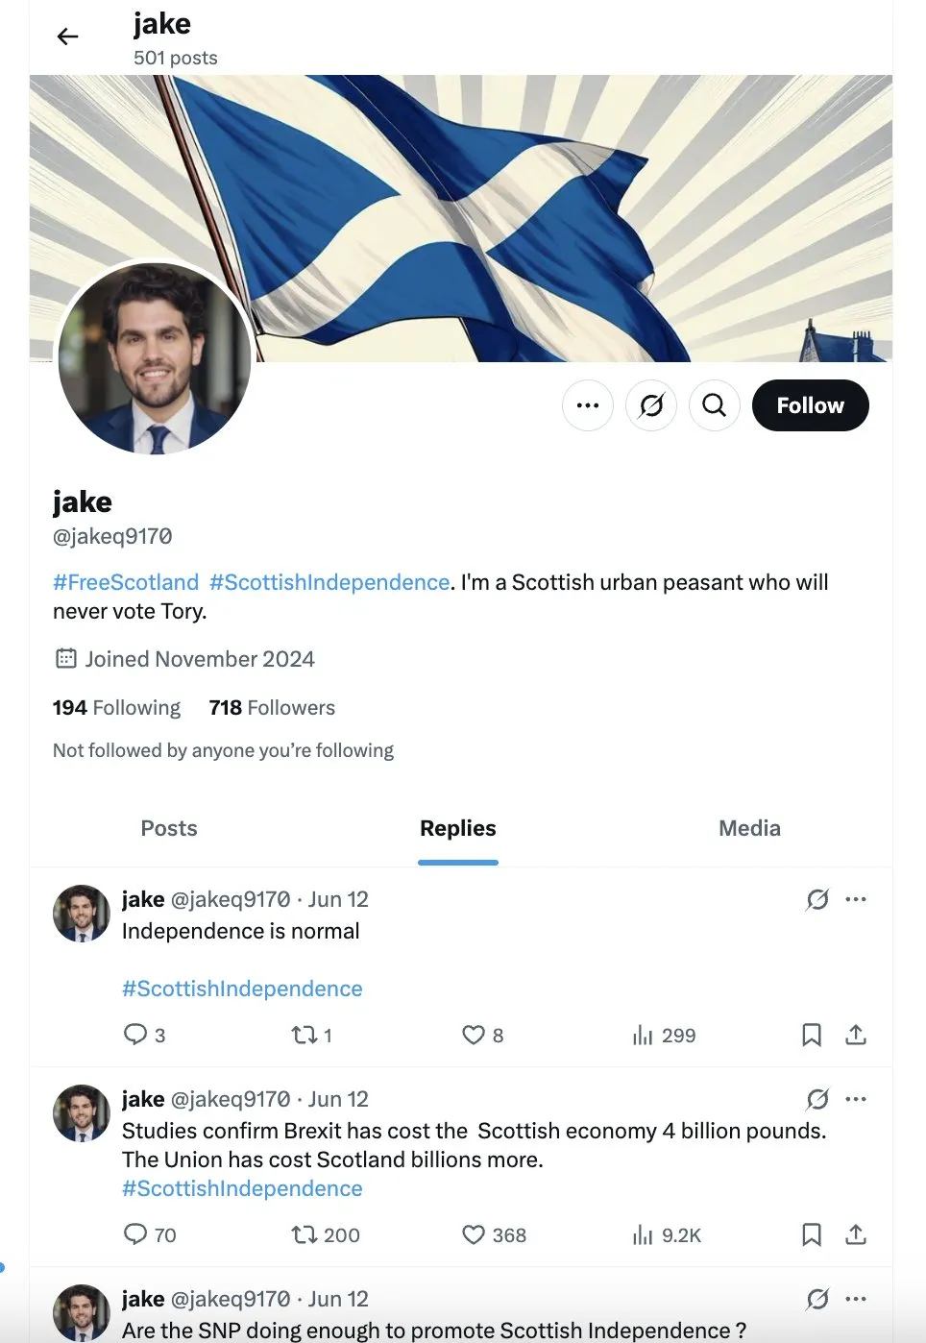Repost the Brexit cost post with 200 reposts
Image resolution: width=926 pixels, height=1343 pixels.
[326, 1234]
